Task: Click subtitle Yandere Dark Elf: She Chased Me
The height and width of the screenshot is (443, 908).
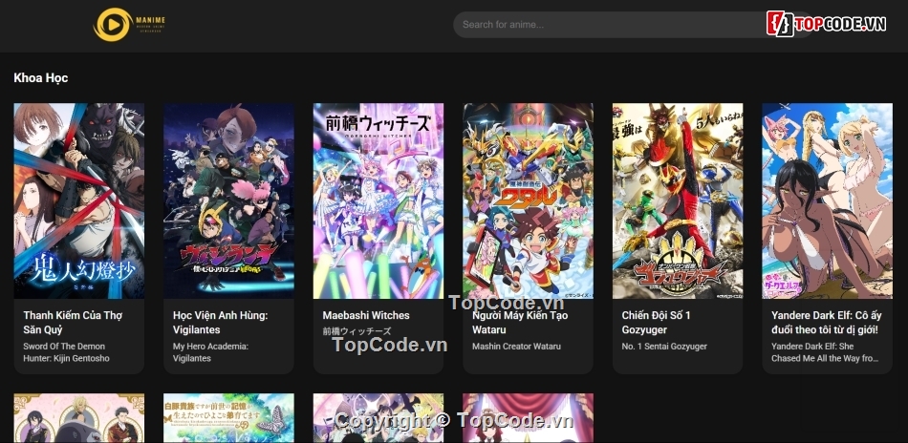Action: pos(825,352)
